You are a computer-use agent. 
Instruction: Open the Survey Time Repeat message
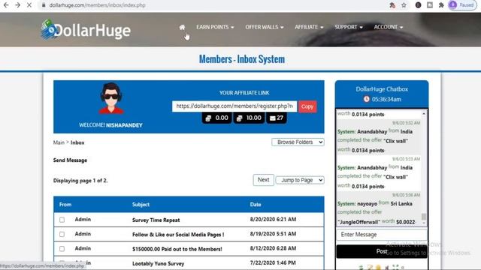tap(156, 220)
